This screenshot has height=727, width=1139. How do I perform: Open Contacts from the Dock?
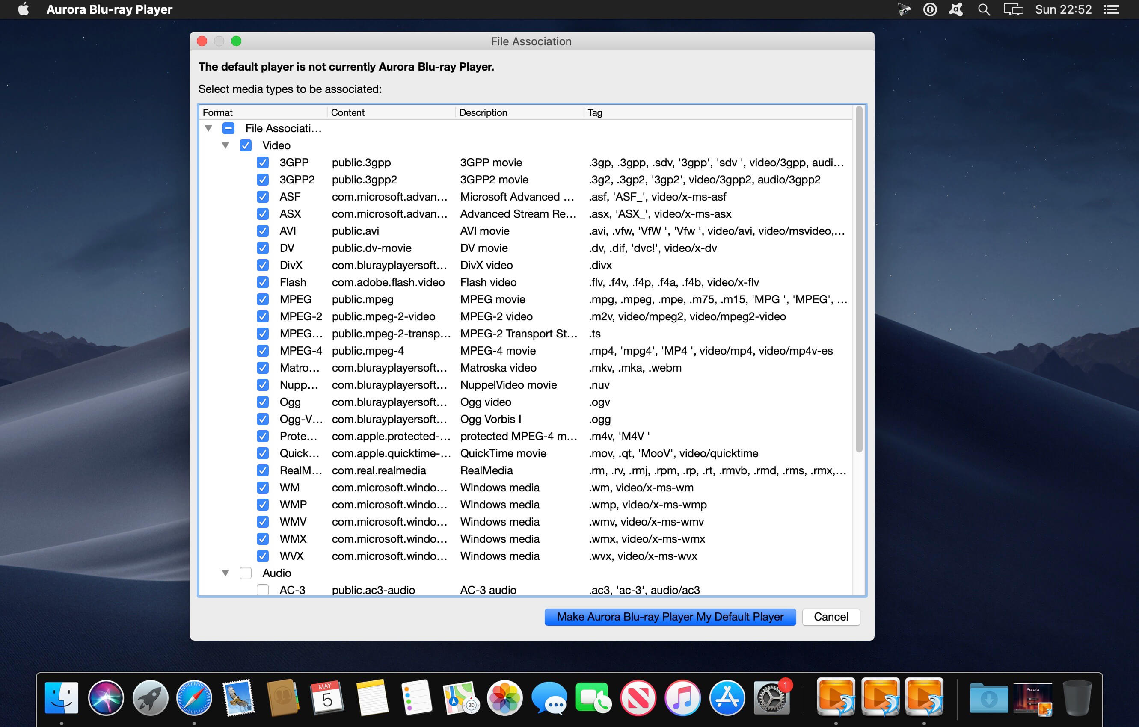coord(283,697)
